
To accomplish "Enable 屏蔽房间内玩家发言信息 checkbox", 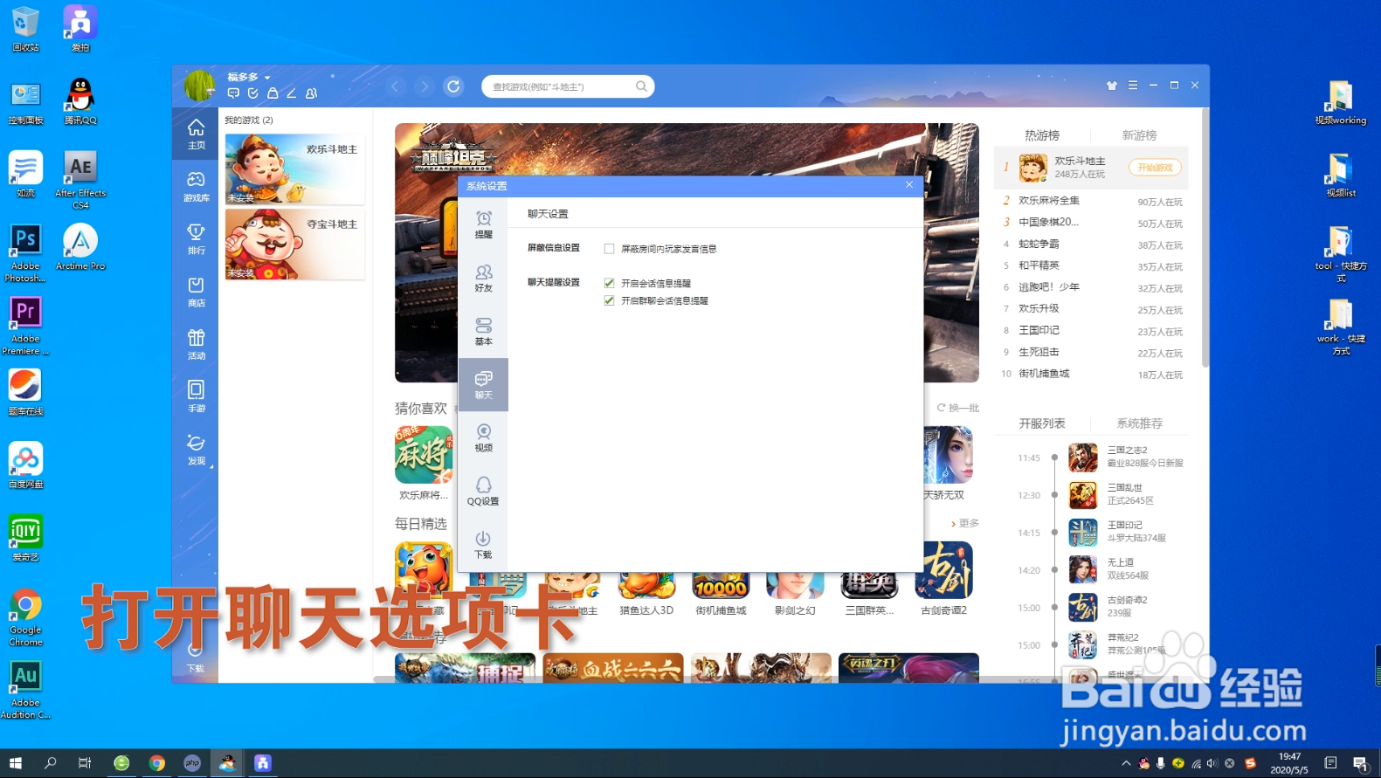I will 609,249.
